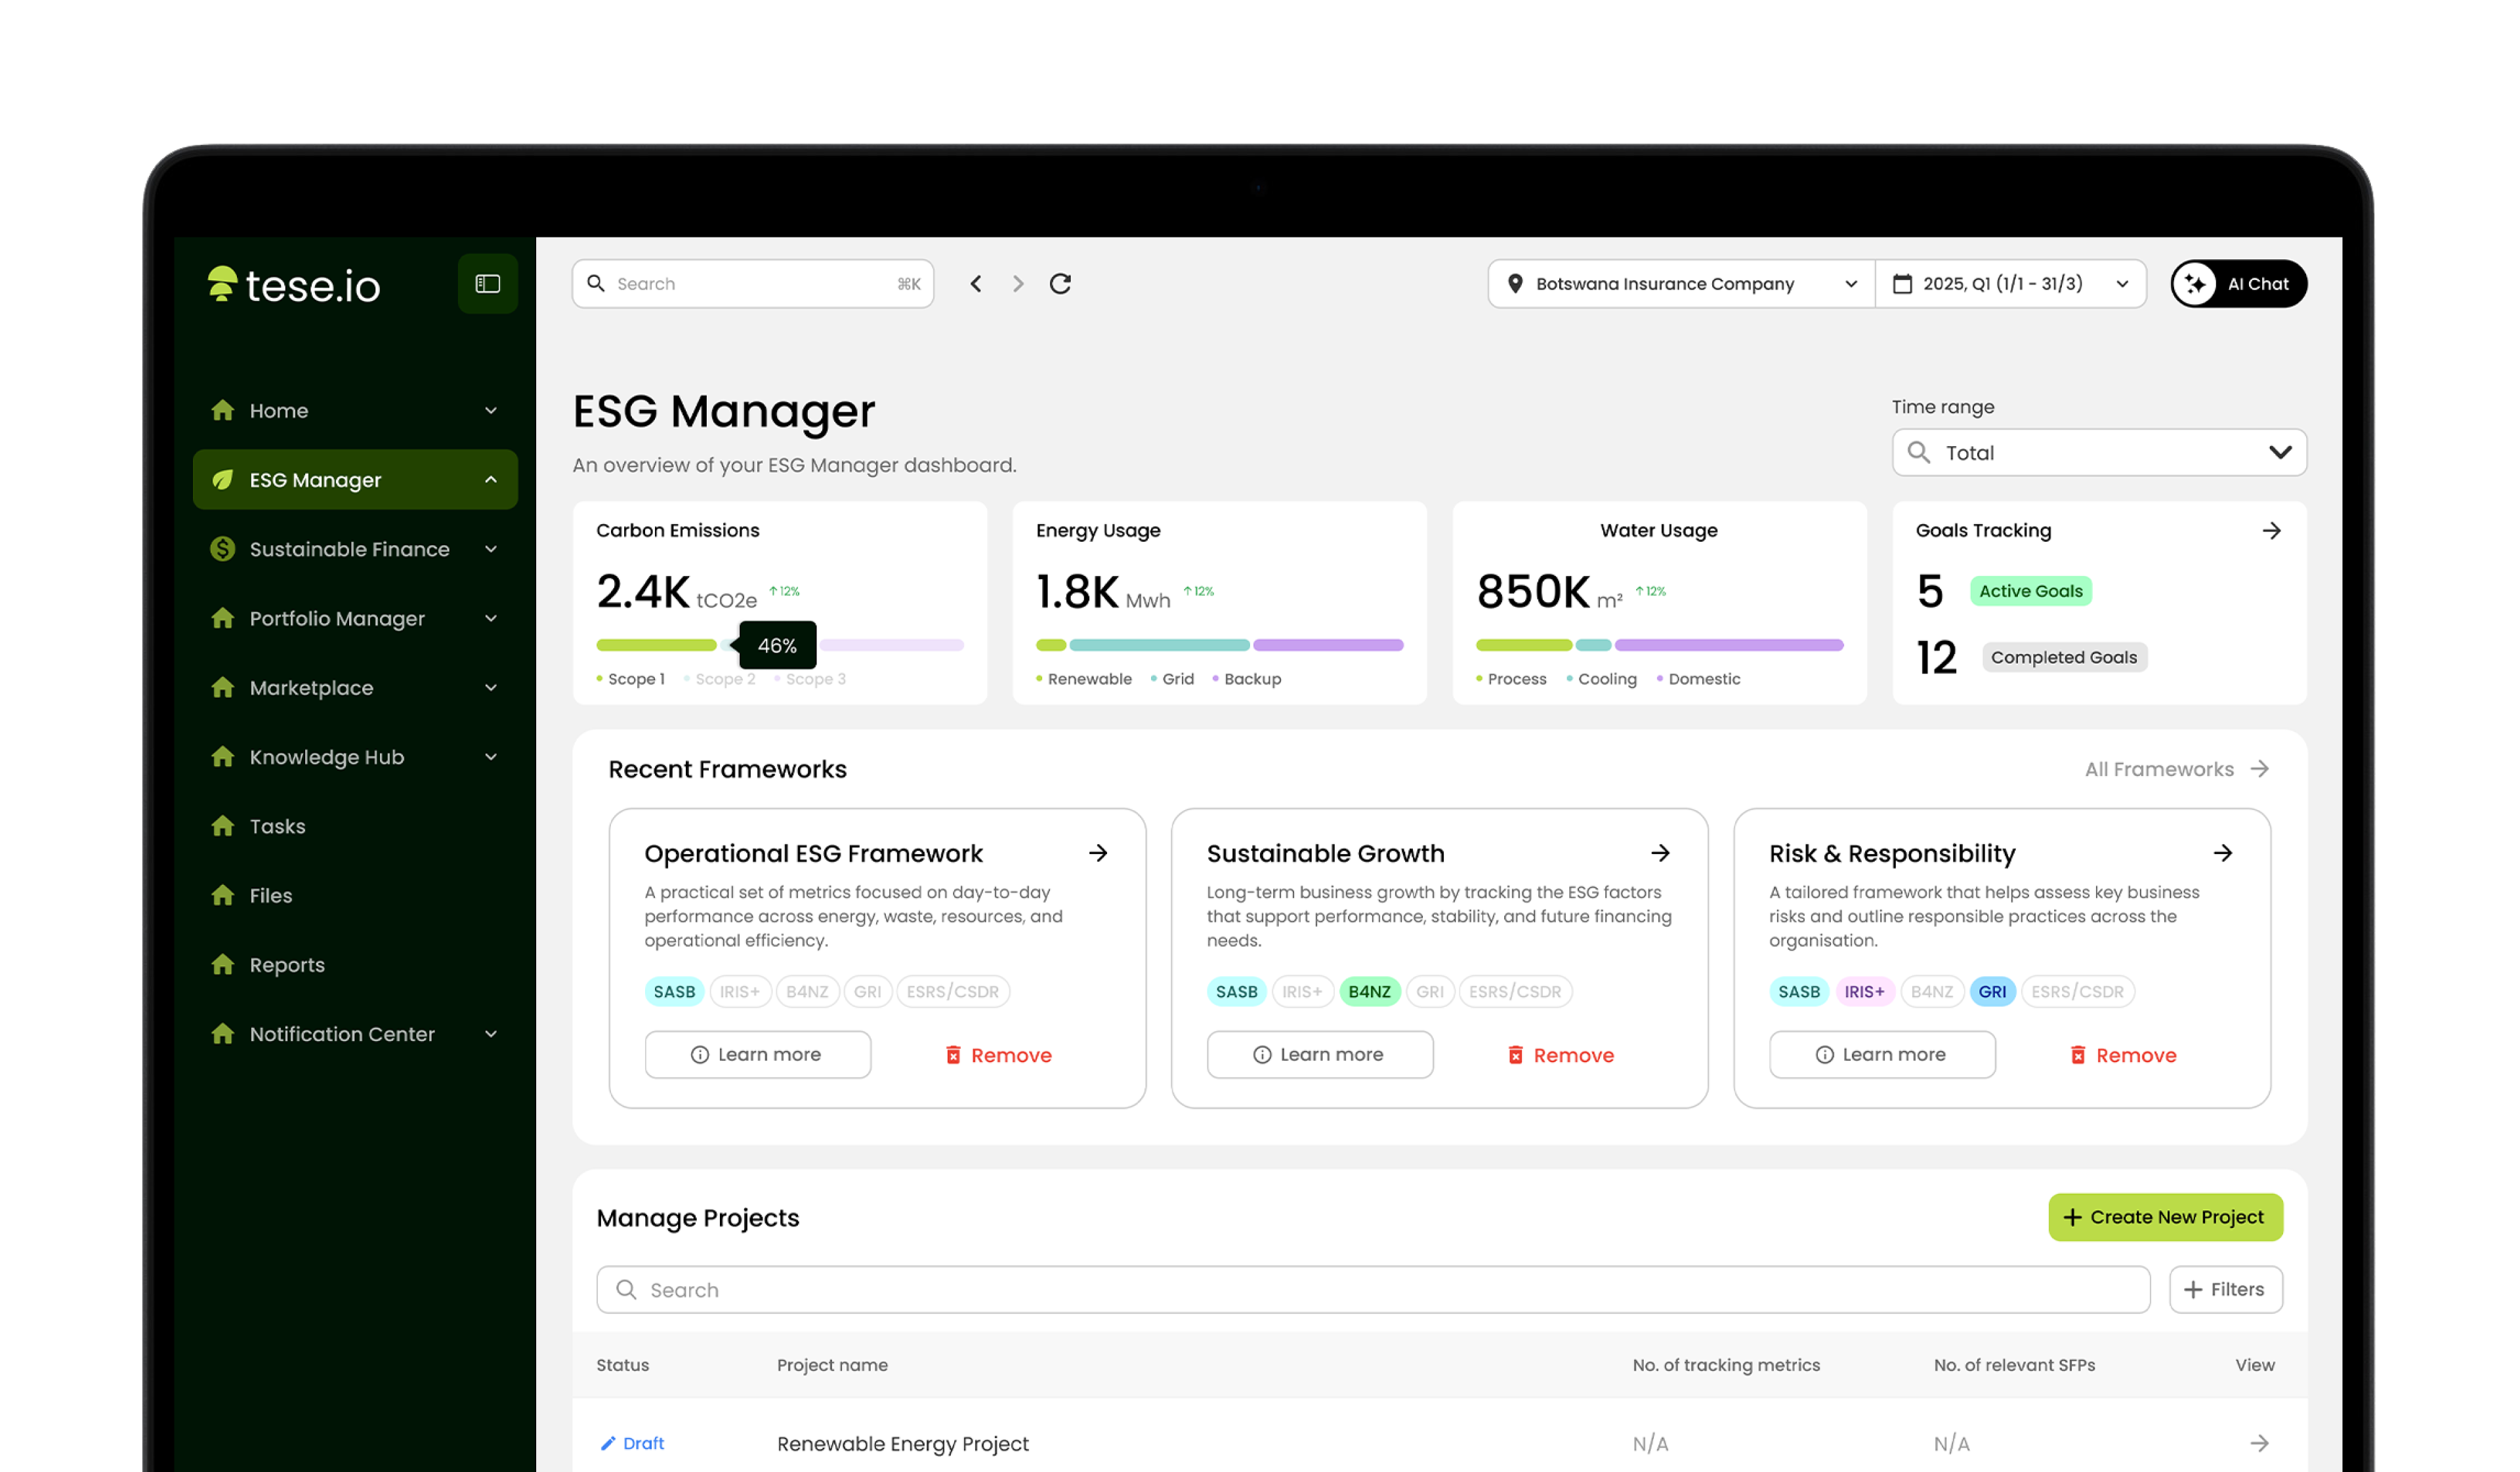Open Sustainable Finance in the sidebar

(x=350, y=548)
